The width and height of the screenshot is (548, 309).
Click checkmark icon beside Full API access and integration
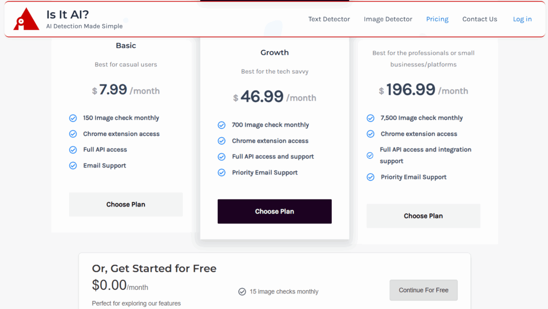point(370,156)
